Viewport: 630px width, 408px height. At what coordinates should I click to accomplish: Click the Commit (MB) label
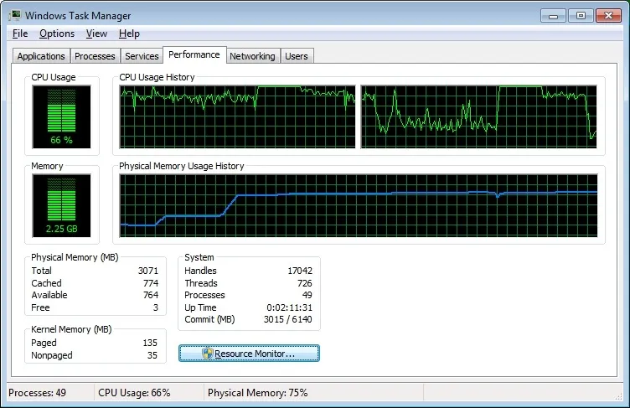click(x=209, y=319)
